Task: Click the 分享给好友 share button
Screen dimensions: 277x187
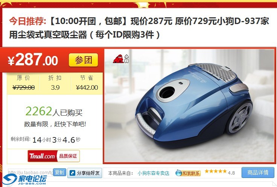Action: click(85, 173)
